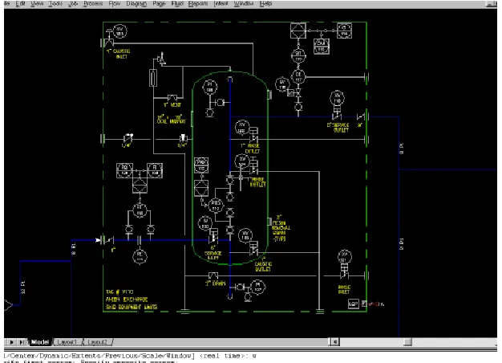Select the relief valve symbol above the vent line

161,59
